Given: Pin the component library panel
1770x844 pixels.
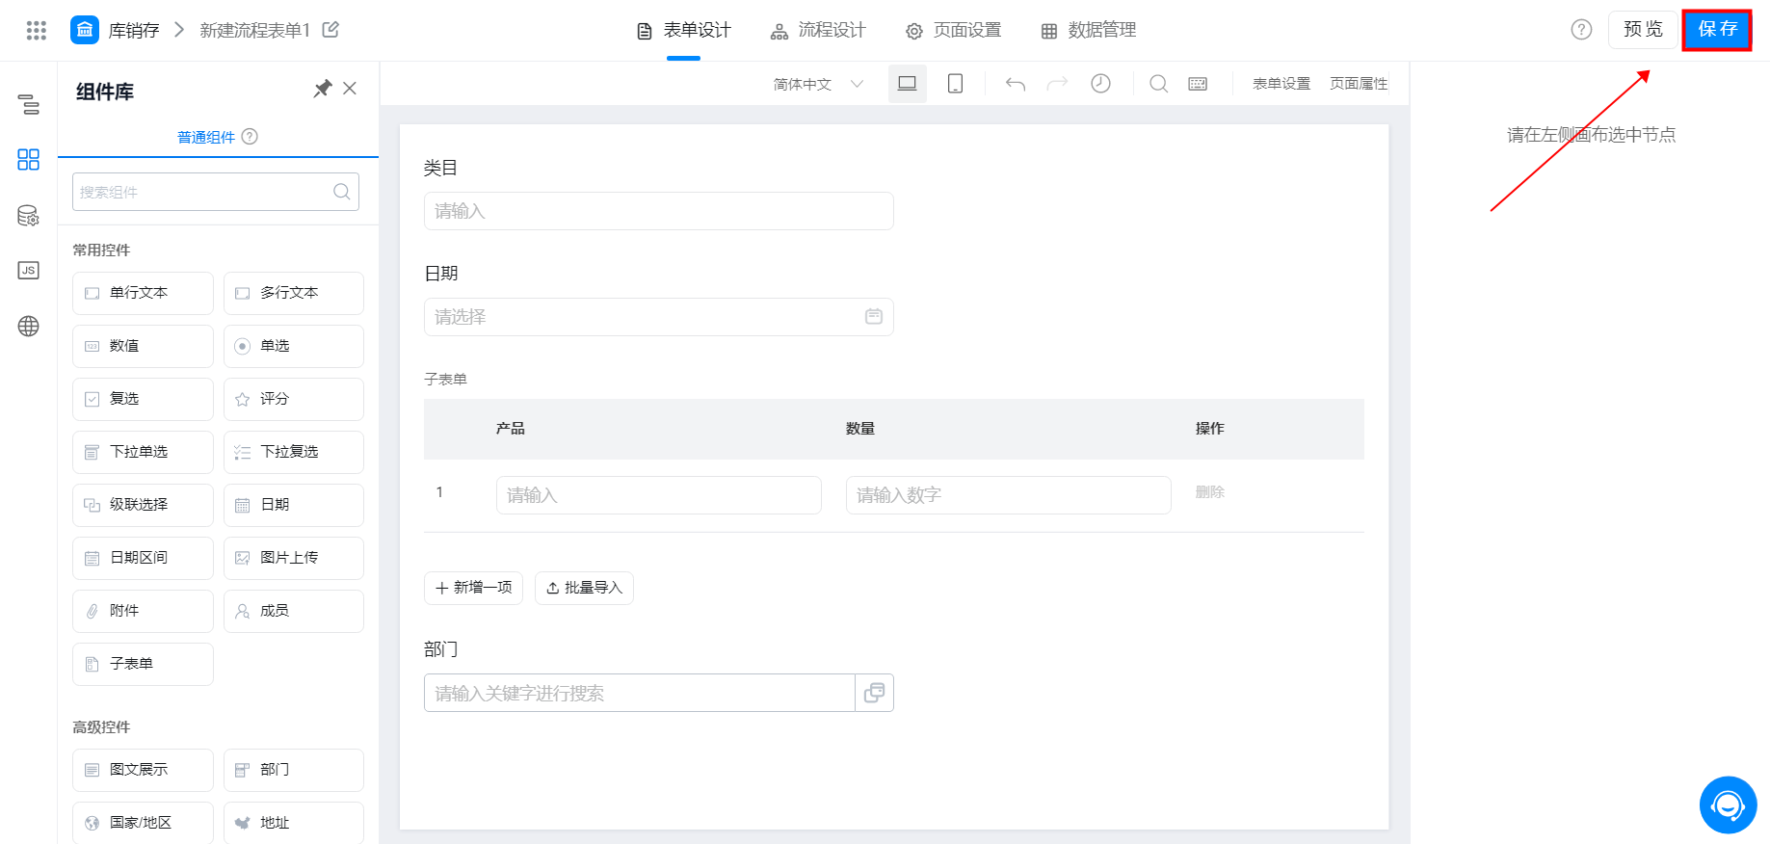Looking at the screenshot, I should coord(323,89).
